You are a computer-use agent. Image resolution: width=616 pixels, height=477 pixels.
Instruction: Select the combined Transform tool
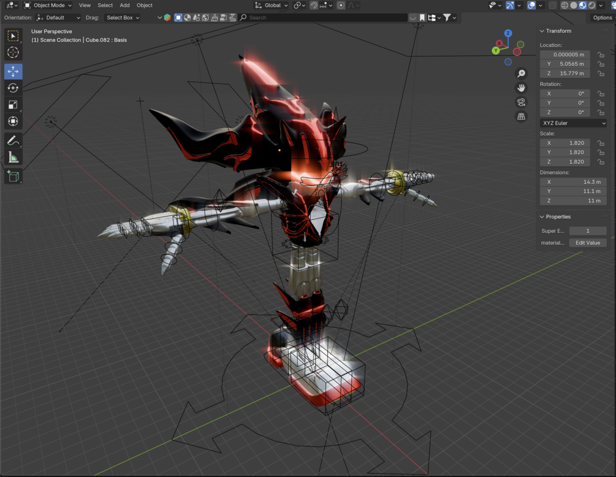point(13,121)
